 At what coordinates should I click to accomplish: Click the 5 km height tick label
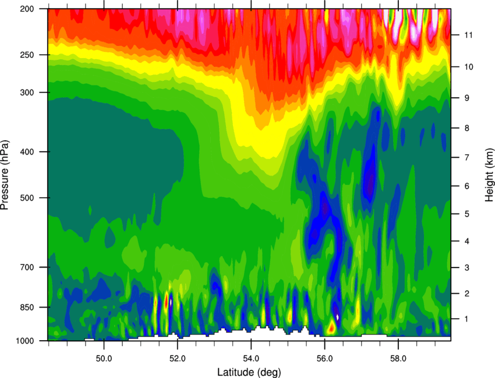pyautogui.click(x=467, y=214)
